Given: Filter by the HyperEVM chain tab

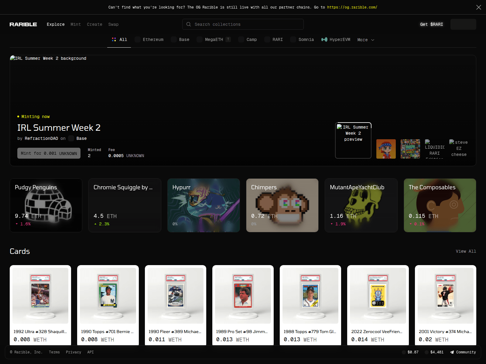Looking at the screenshot, I should click(336, 39).
